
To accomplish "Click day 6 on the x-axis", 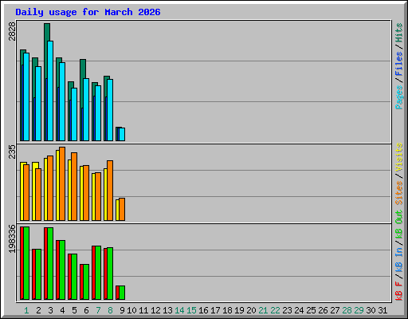I will coord(86,310).
